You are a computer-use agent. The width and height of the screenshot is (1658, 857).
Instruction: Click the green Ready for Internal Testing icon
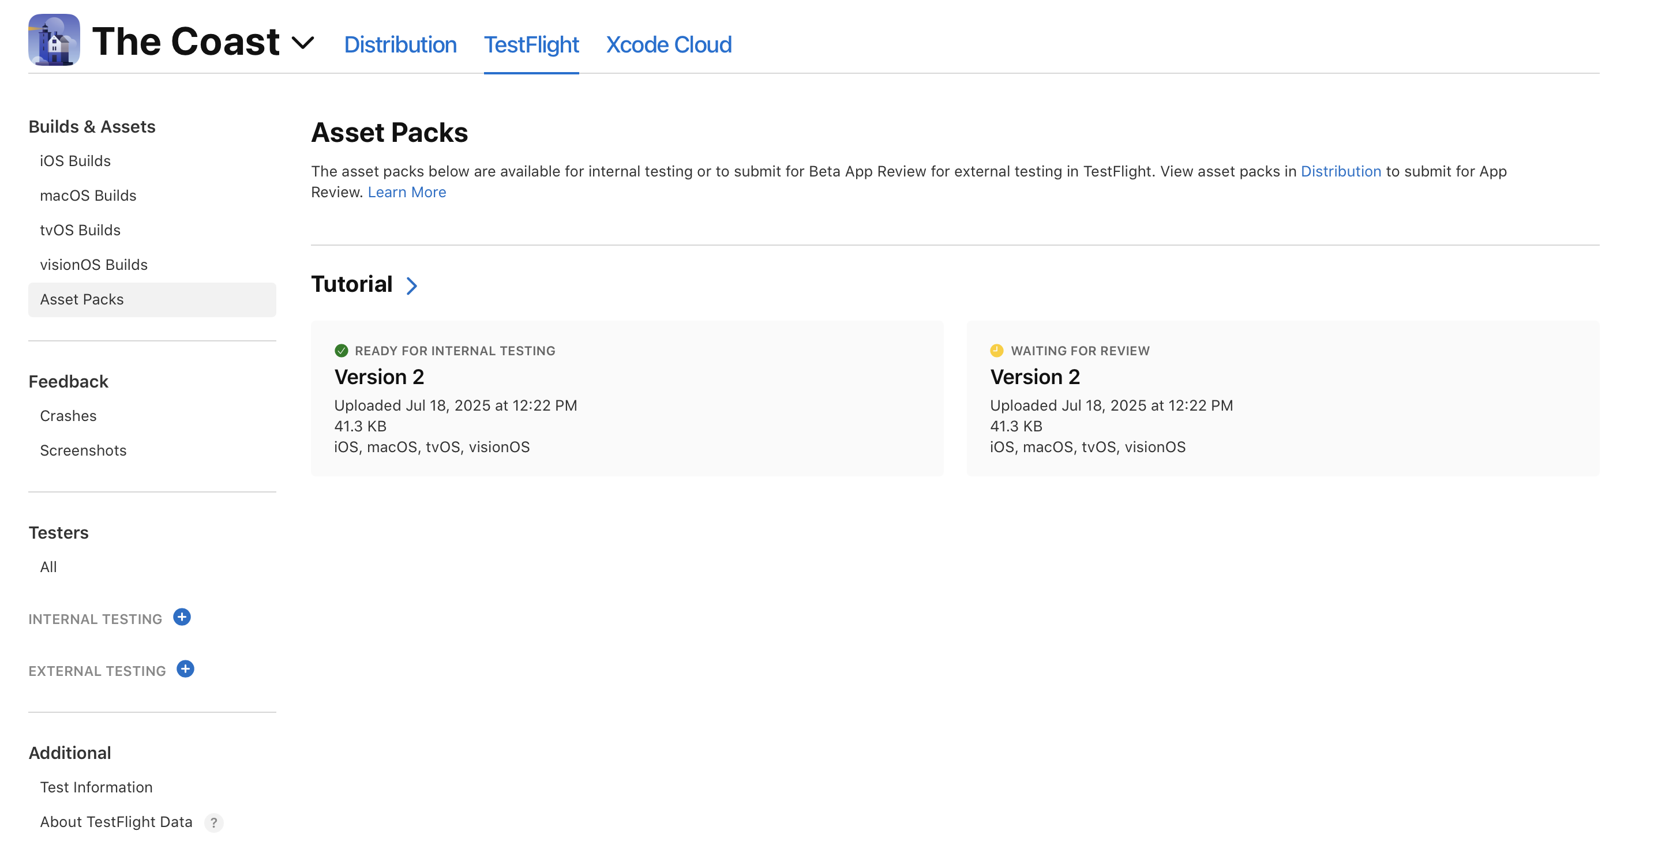(x=341, y=351)
